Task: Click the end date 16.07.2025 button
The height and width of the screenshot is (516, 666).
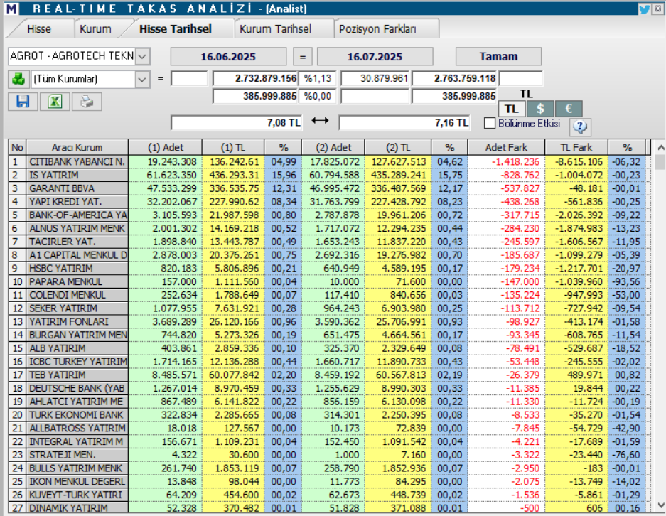Action: tap(375, 56)
